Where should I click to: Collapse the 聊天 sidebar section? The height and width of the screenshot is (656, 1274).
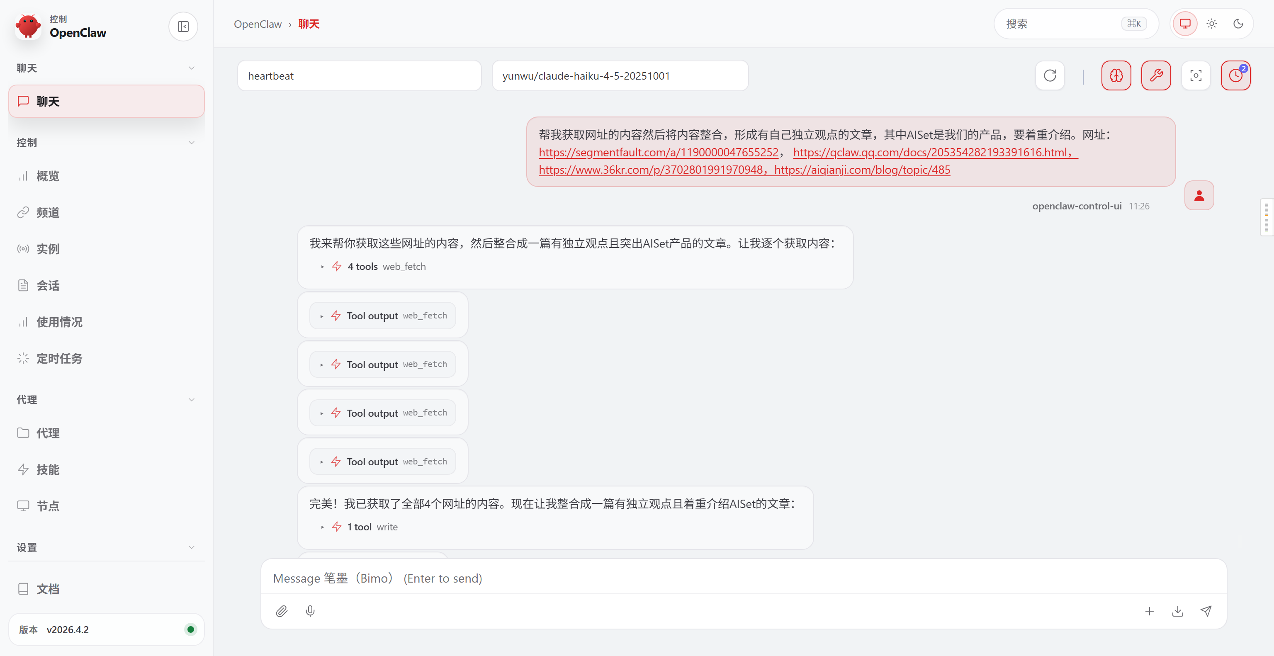(106, 68)
